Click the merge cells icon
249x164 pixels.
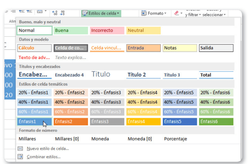pos(40,12)
